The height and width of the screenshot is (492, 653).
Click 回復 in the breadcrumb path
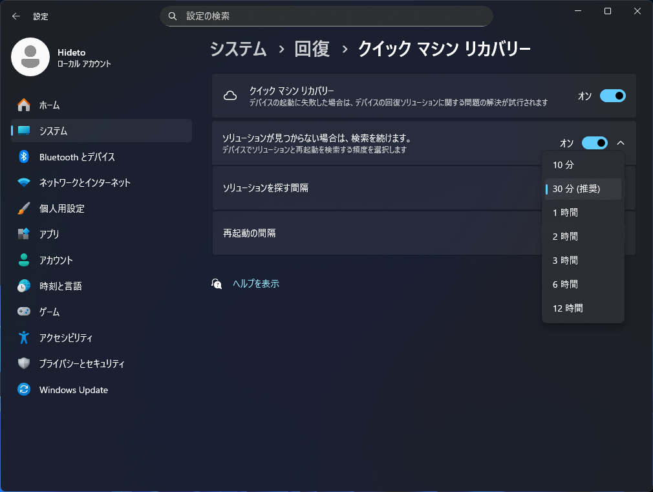coord(312,48)
